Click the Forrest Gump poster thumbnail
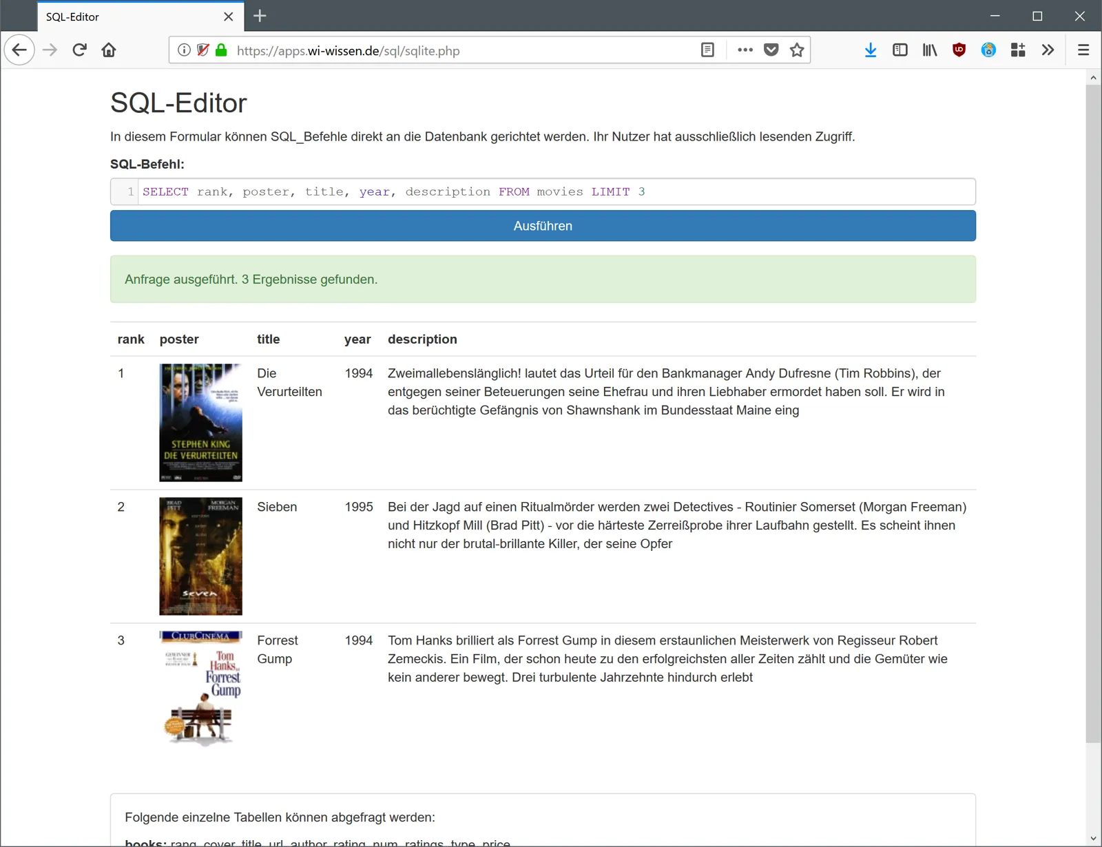This screenshot has width=1102, height=847. 200,689
